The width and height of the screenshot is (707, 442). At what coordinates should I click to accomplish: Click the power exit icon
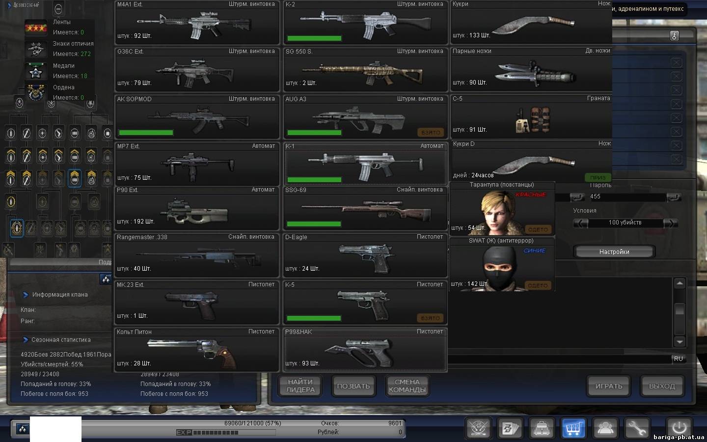click(x=679, y=427)
